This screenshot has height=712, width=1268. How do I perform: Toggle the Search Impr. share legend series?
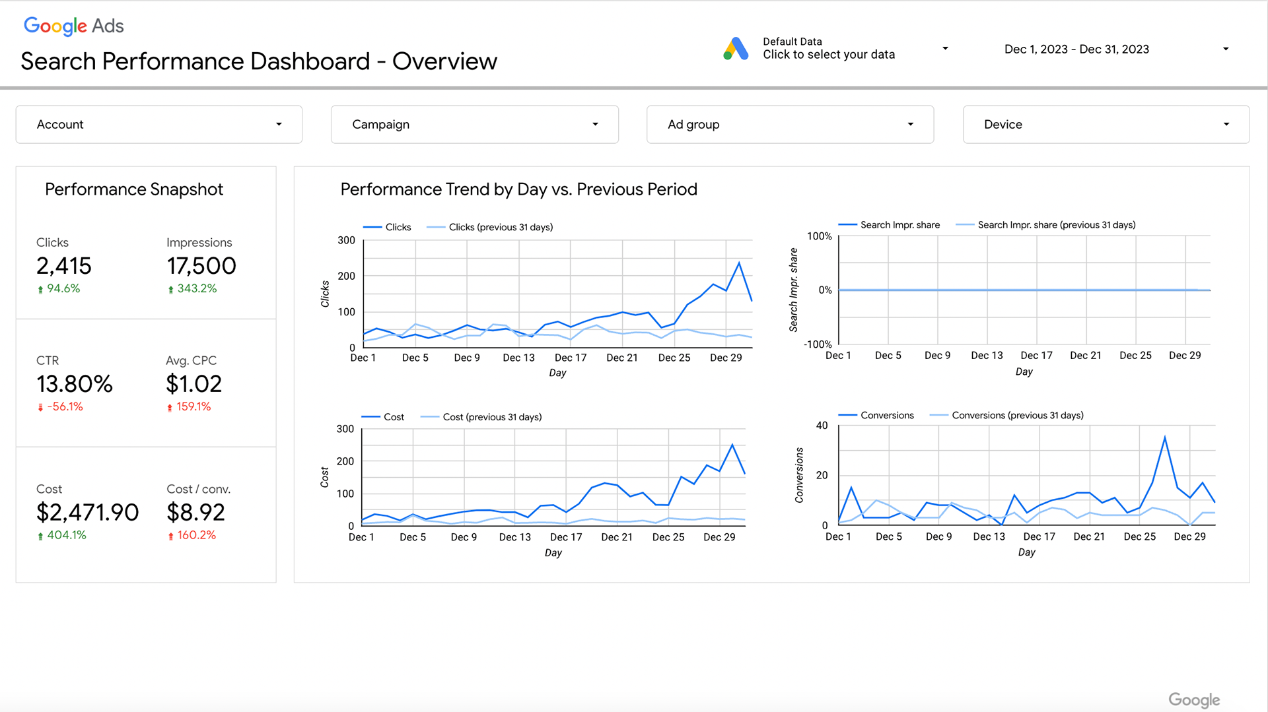coord(890,225)
